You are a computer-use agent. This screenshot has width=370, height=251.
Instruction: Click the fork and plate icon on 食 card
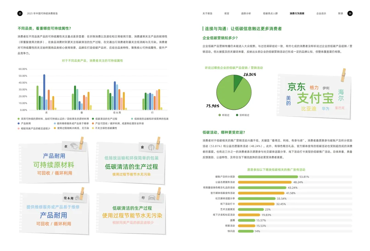tap(151, 147)
